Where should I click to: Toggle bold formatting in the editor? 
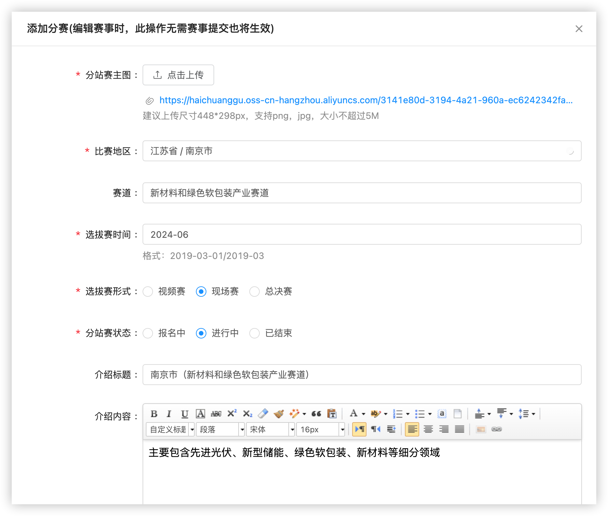click(x=154, y=414)
